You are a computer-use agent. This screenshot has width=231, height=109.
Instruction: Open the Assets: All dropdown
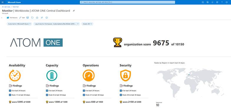coord(87,24)
